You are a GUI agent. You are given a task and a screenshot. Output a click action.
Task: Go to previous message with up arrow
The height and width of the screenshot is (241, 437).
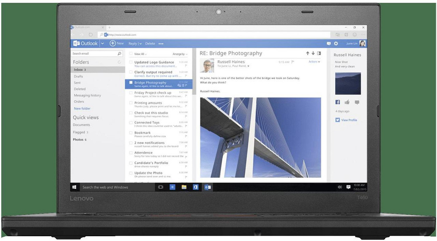coord(308,54)
